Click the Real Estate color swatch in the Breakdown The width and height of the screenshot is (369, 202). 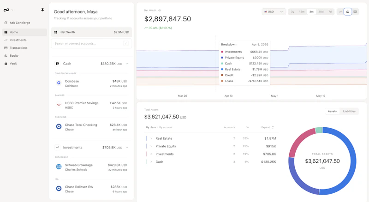222,69
